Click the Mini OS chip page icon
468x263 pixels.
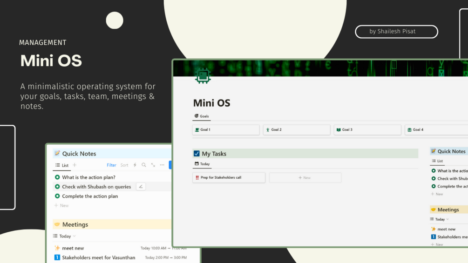pyautogui.click(x=203, y=76)
